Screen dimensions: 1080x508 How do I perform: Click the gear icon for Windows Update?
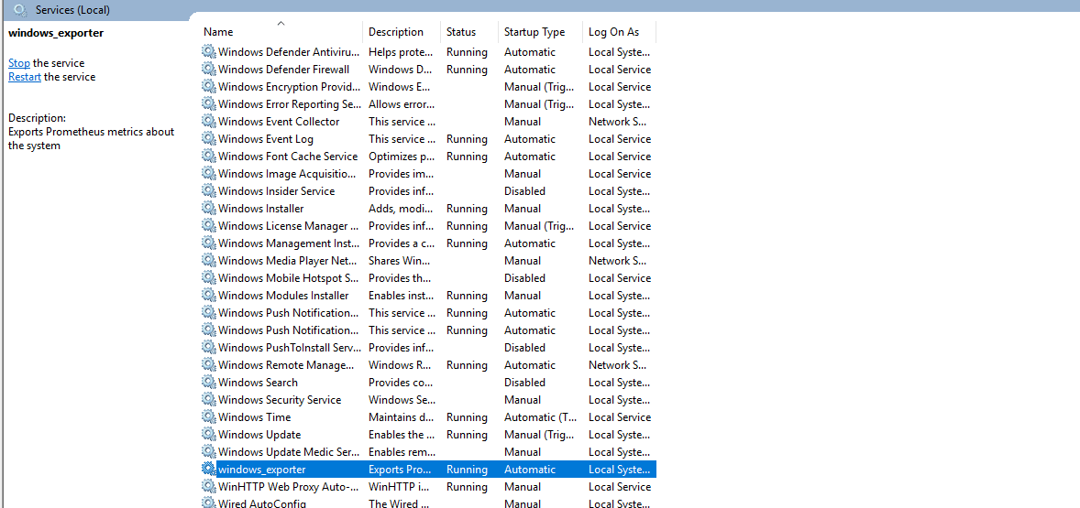coord(209,435)
